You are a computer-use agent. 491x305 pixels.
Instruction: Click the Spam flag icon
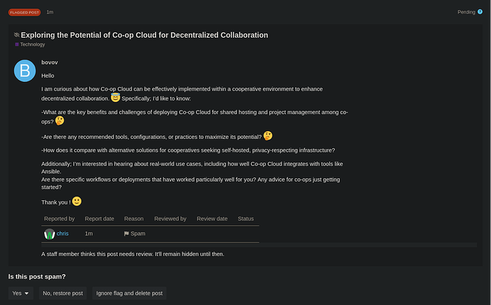tap(126, 234)
